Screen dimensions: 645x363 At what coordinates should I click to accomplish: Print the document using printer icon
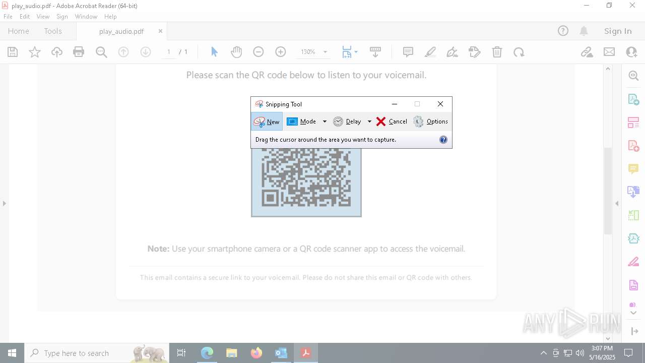[79, 52]
